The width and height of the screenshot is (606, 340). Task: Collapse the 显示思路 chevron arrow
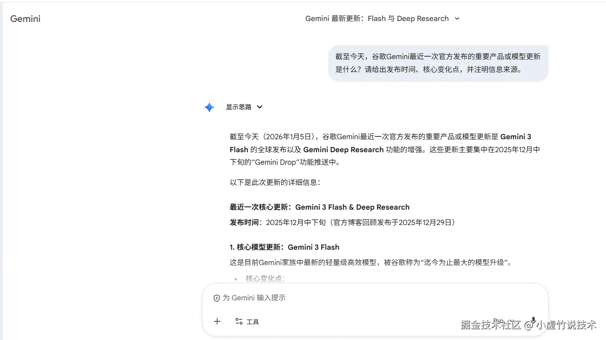click(259, 107)
